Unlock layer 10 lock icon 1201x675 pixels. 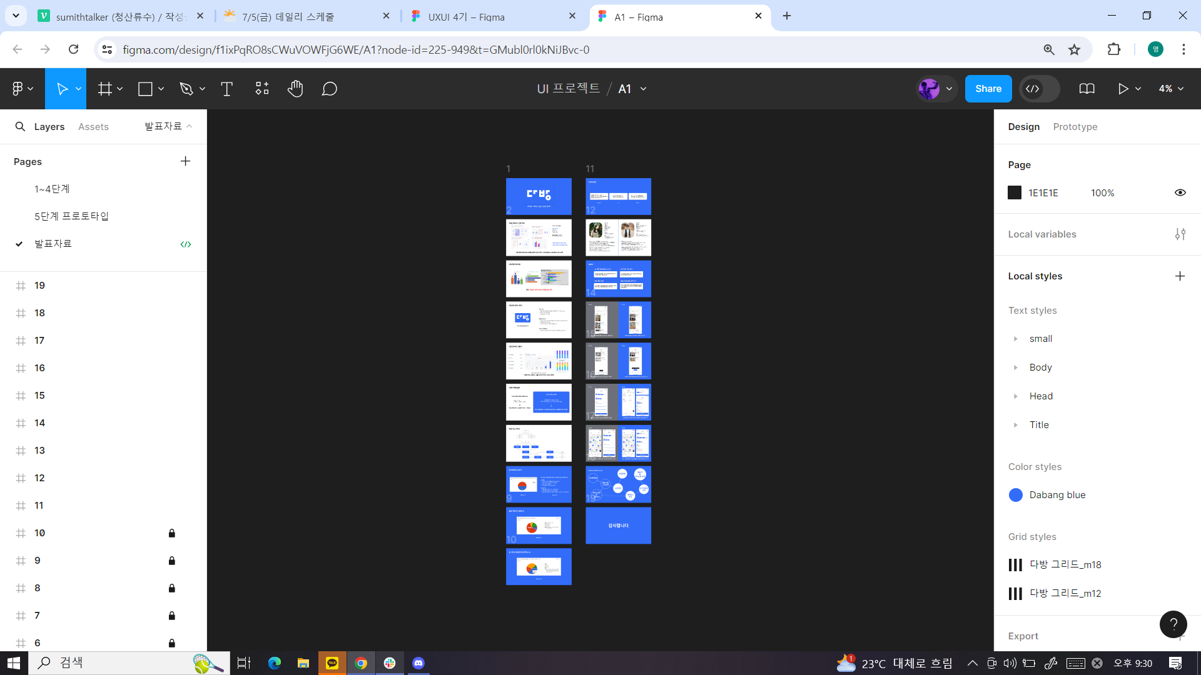(171, 533)
